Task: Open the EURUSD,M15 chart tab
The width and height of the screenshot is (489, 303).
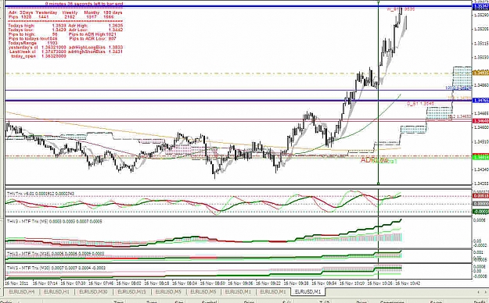Action: 131,292
